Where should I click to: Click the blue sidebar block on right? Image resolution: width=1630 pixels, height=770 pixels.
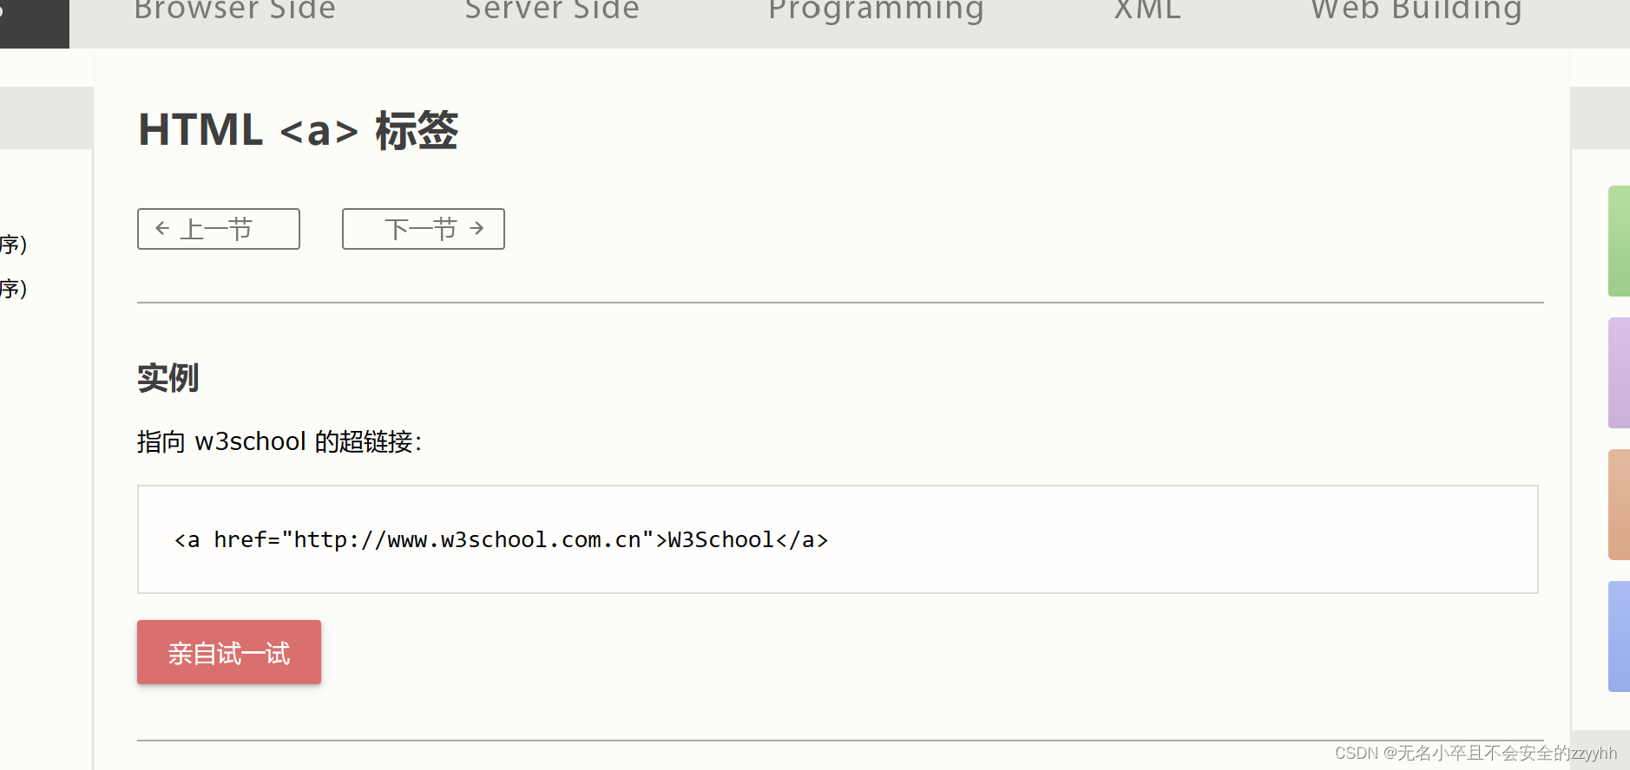pos(1619,636)
